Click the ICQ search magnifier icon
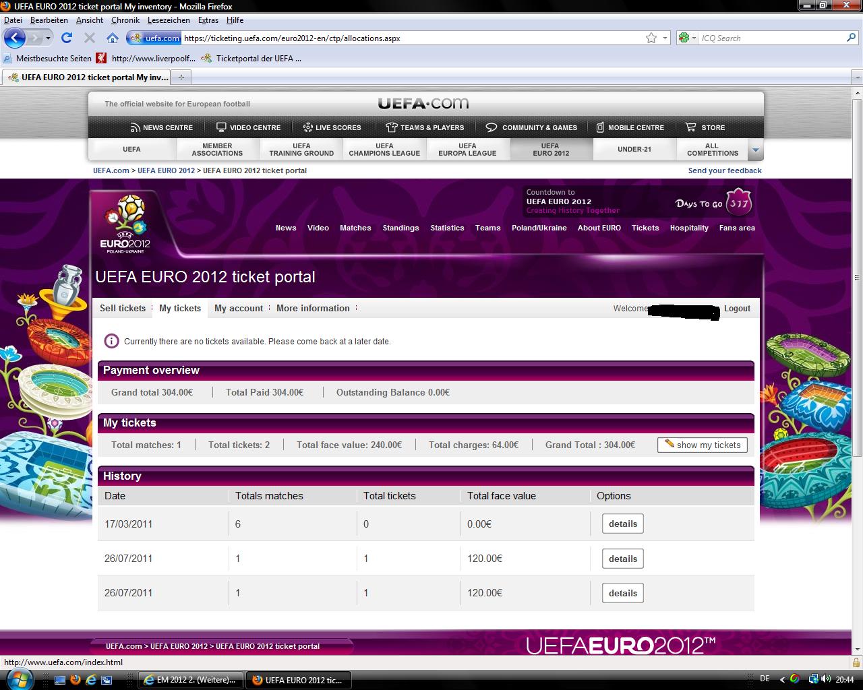This screenshot has width=863, height=690. tap(852, 38)
